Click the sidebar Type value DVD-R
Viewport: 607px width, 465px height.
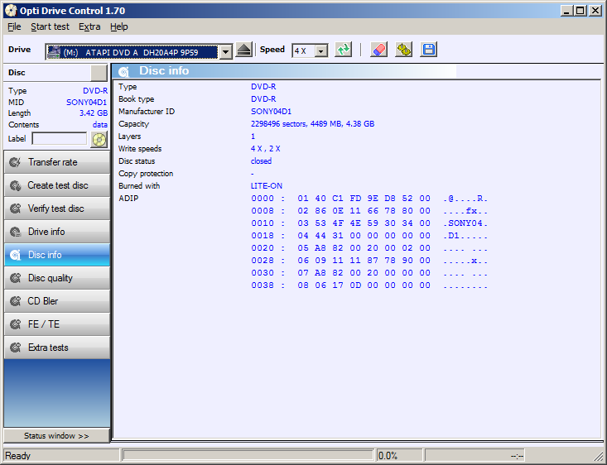click(95, 91)
